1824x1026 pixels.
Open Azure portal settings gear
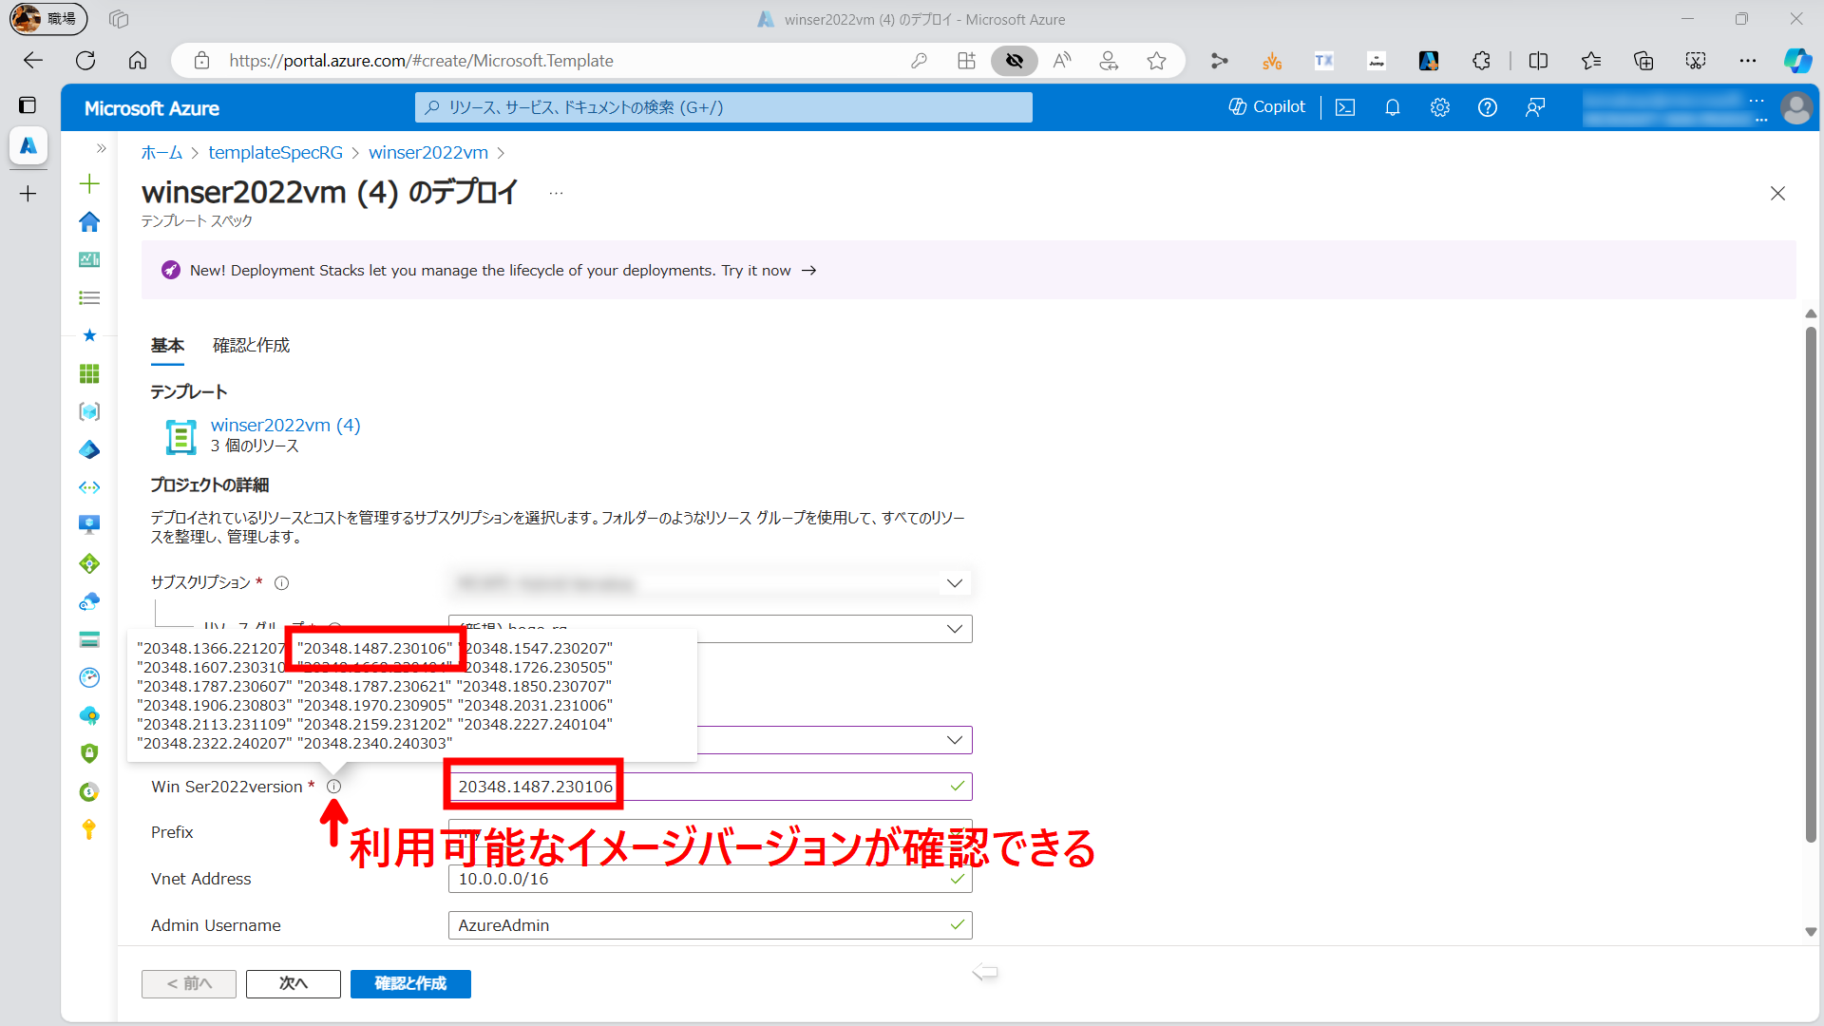pos(1440,107)
